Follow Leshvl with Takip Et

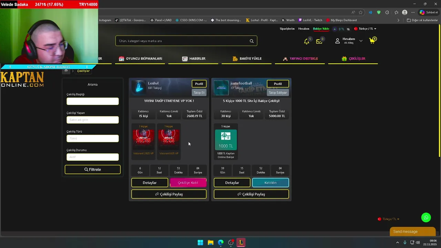[199, 93]
